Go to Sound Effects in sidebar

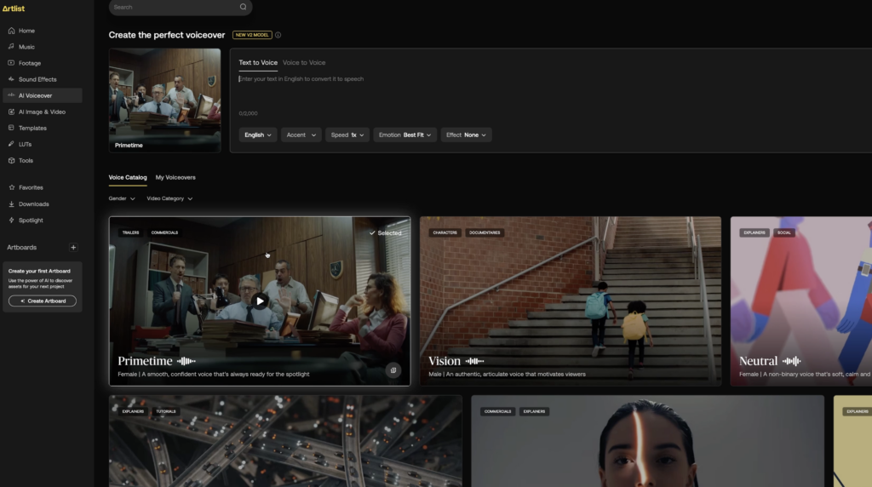click(37, 79)
